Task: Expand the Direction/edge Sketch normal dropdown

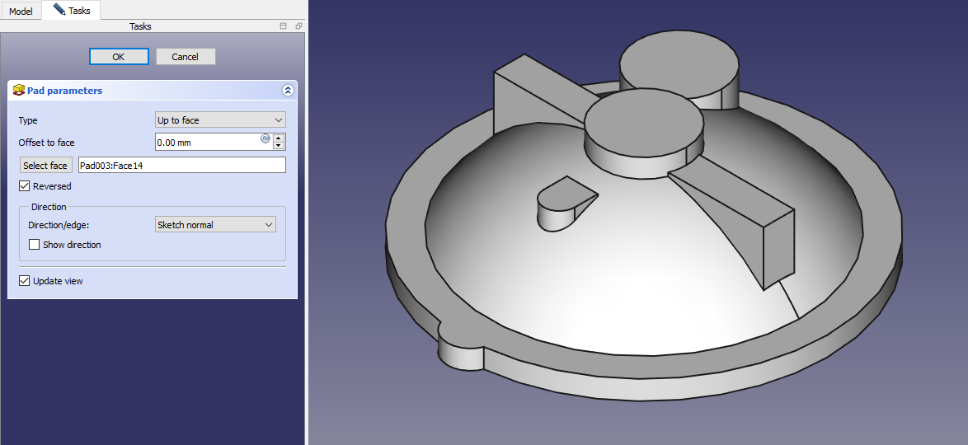Action: 215,225
